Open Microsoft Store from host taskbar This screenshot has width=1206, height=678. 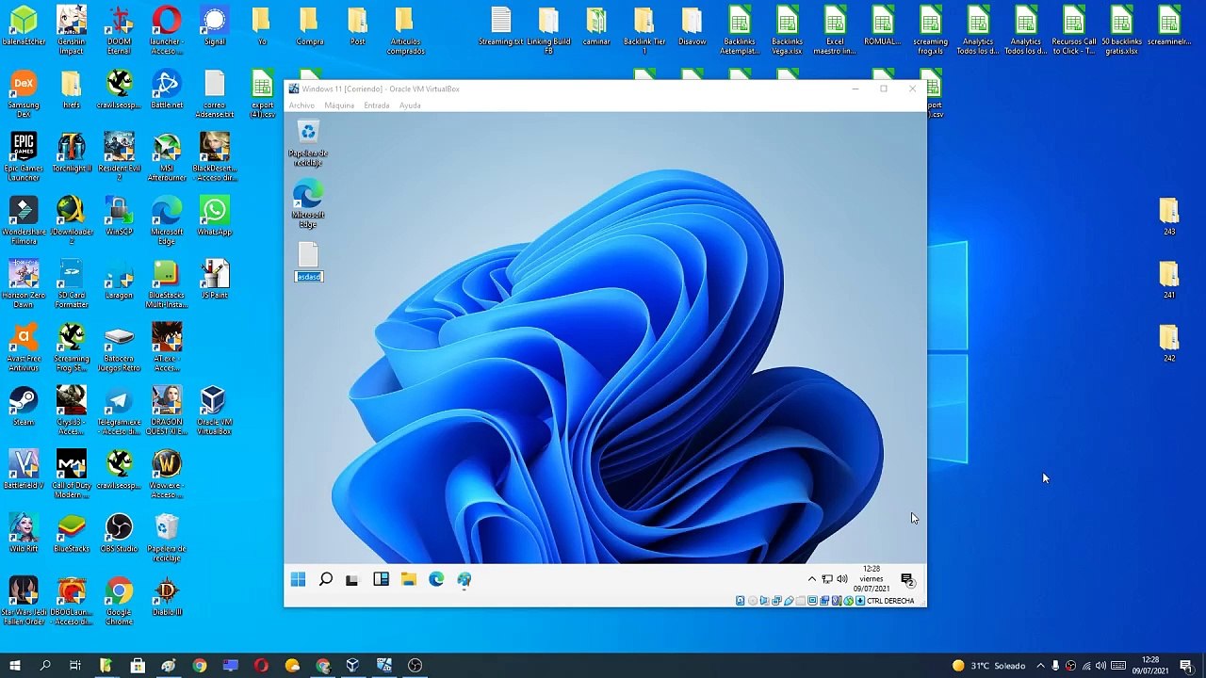pyautogui.click(x=138, y=666)
